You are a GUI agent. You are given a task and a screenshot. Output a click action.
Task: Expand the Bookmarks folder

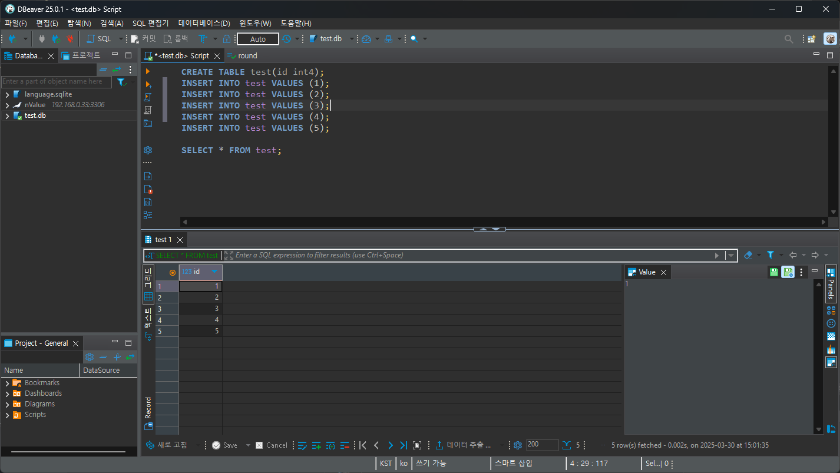coord(7,383)
